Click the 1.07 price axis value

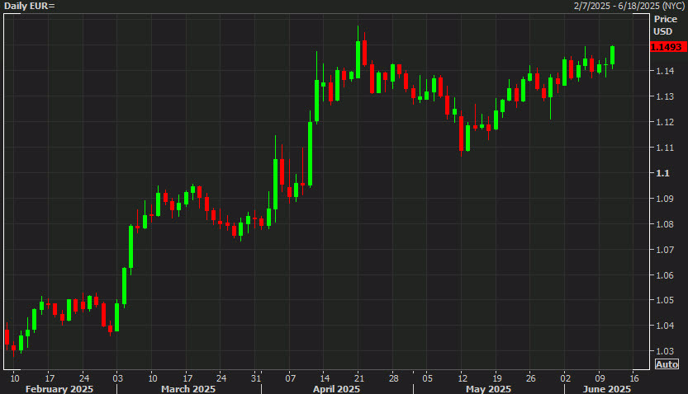pyautogui.click(x=665, y=250)
